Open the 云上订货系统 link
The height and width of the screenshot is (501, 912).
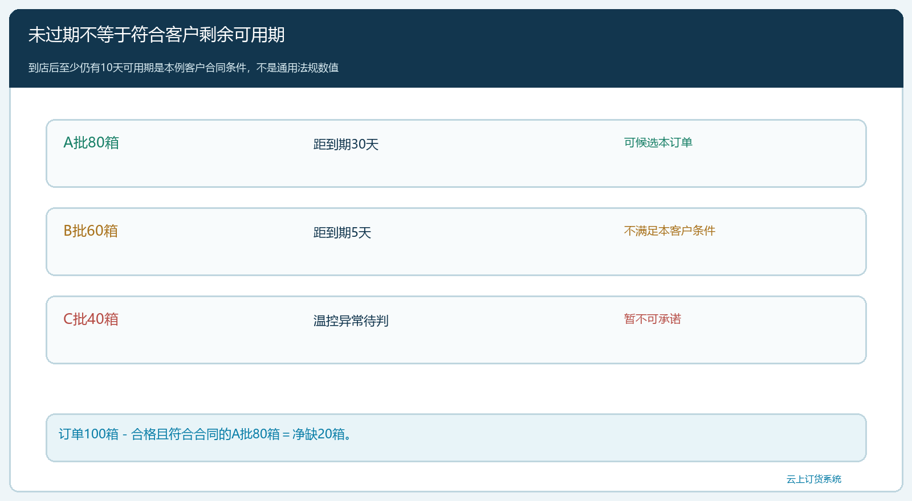[x=814, y=479]
